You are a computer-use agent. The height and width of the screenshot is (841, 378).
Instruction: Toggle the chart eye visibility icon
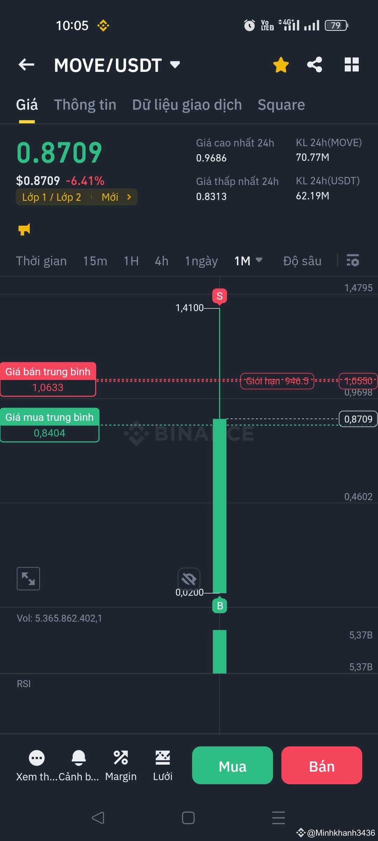(x=189, y=579)
